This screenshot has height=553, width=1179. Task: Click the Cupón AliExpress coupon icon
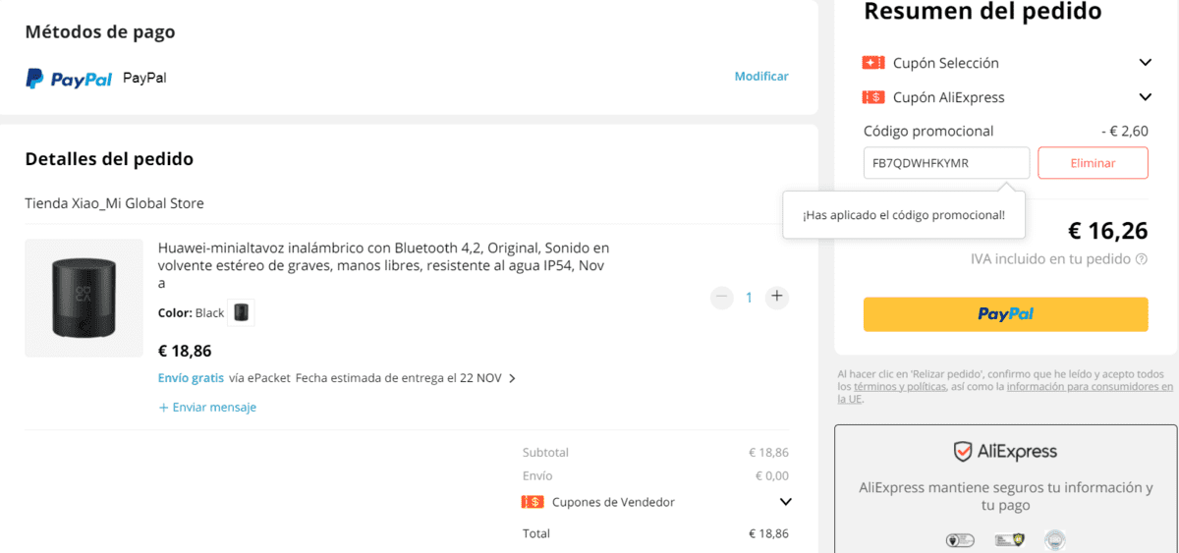[x=873, y=97]
